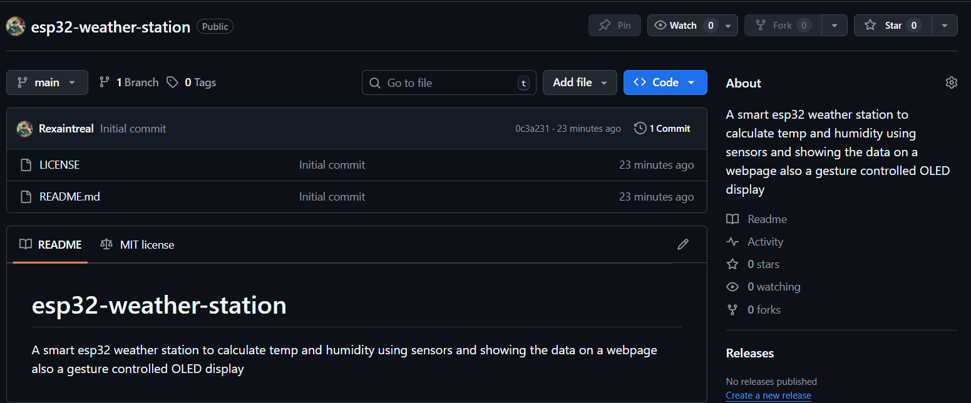The image size is (971, 403).
Task: Open the main branch dropdown
Action: [47, 82]
